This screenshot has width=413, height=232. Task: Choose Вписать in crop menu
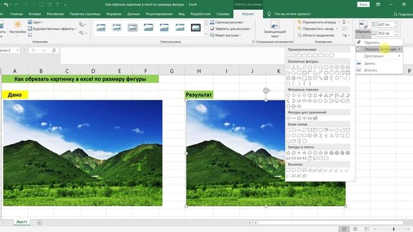click(379, 70)
